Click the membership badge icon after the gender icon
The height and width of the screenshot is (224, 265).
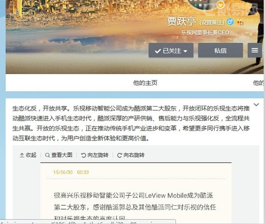tap(240, 22)
